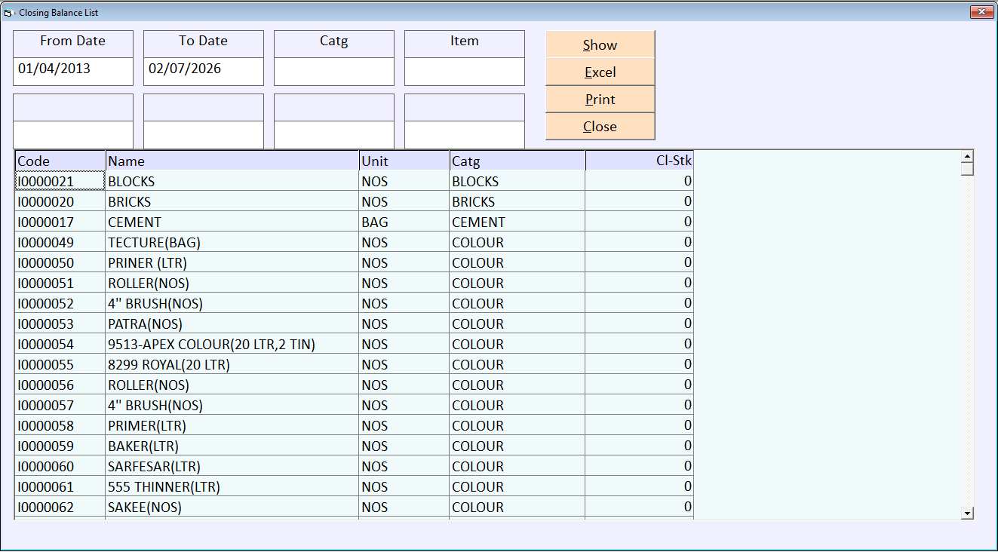The width and height of the screenshot is (998, 552).
Task: Select code cell I0000051
Action: pyautogui.click(x=60, y=283)
